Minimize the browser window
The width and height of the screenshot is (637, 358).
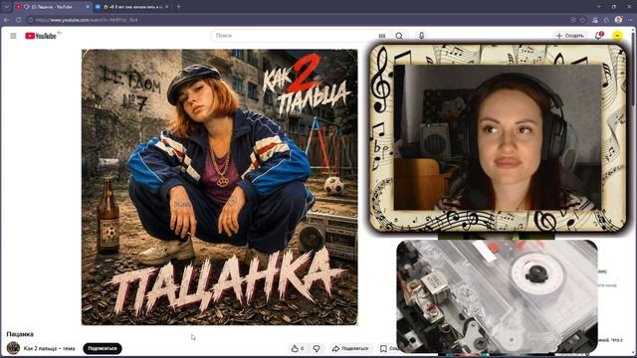click(599, 7)
